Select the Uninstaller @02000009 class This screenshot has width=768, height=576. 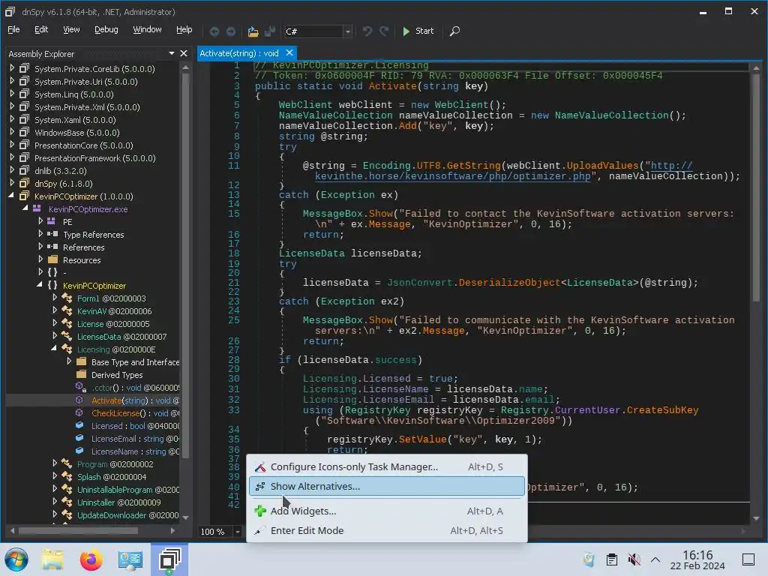click(118, 502)
